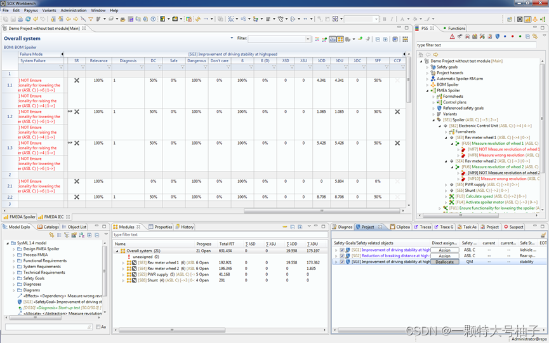Click the expand all plus icon in FMEDA toolbar
This screenshot has width=549, height=343.
[x=385, y=39]
